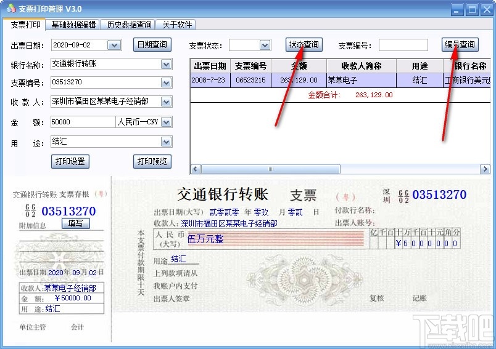Click the 金额 input field with 50000

pos(83,122)
